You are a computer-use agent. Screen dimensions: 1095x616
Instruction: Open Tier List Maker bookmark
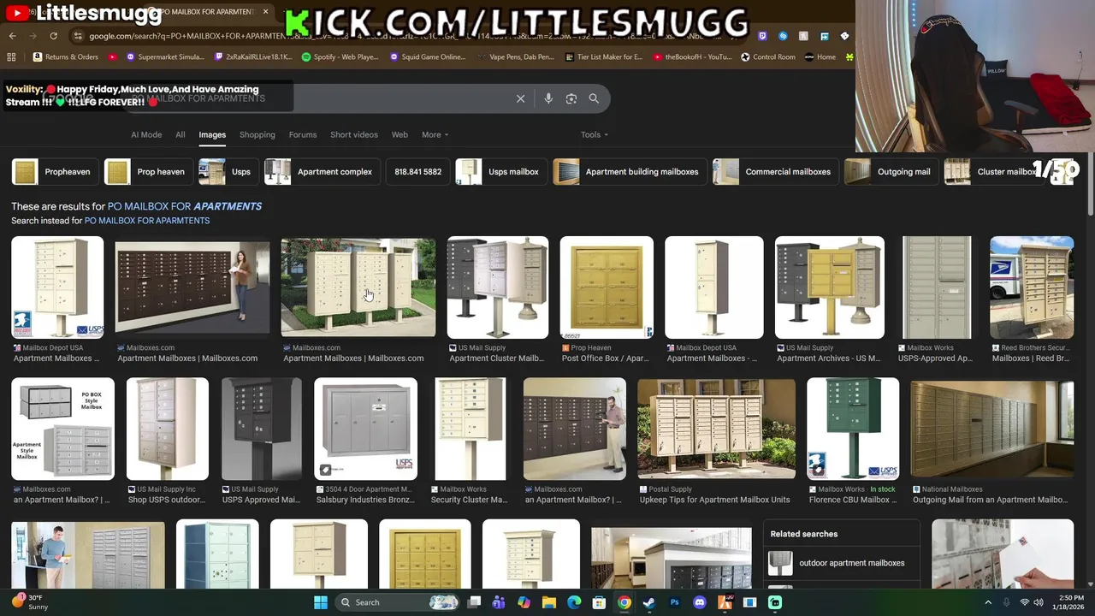[604, 57]
